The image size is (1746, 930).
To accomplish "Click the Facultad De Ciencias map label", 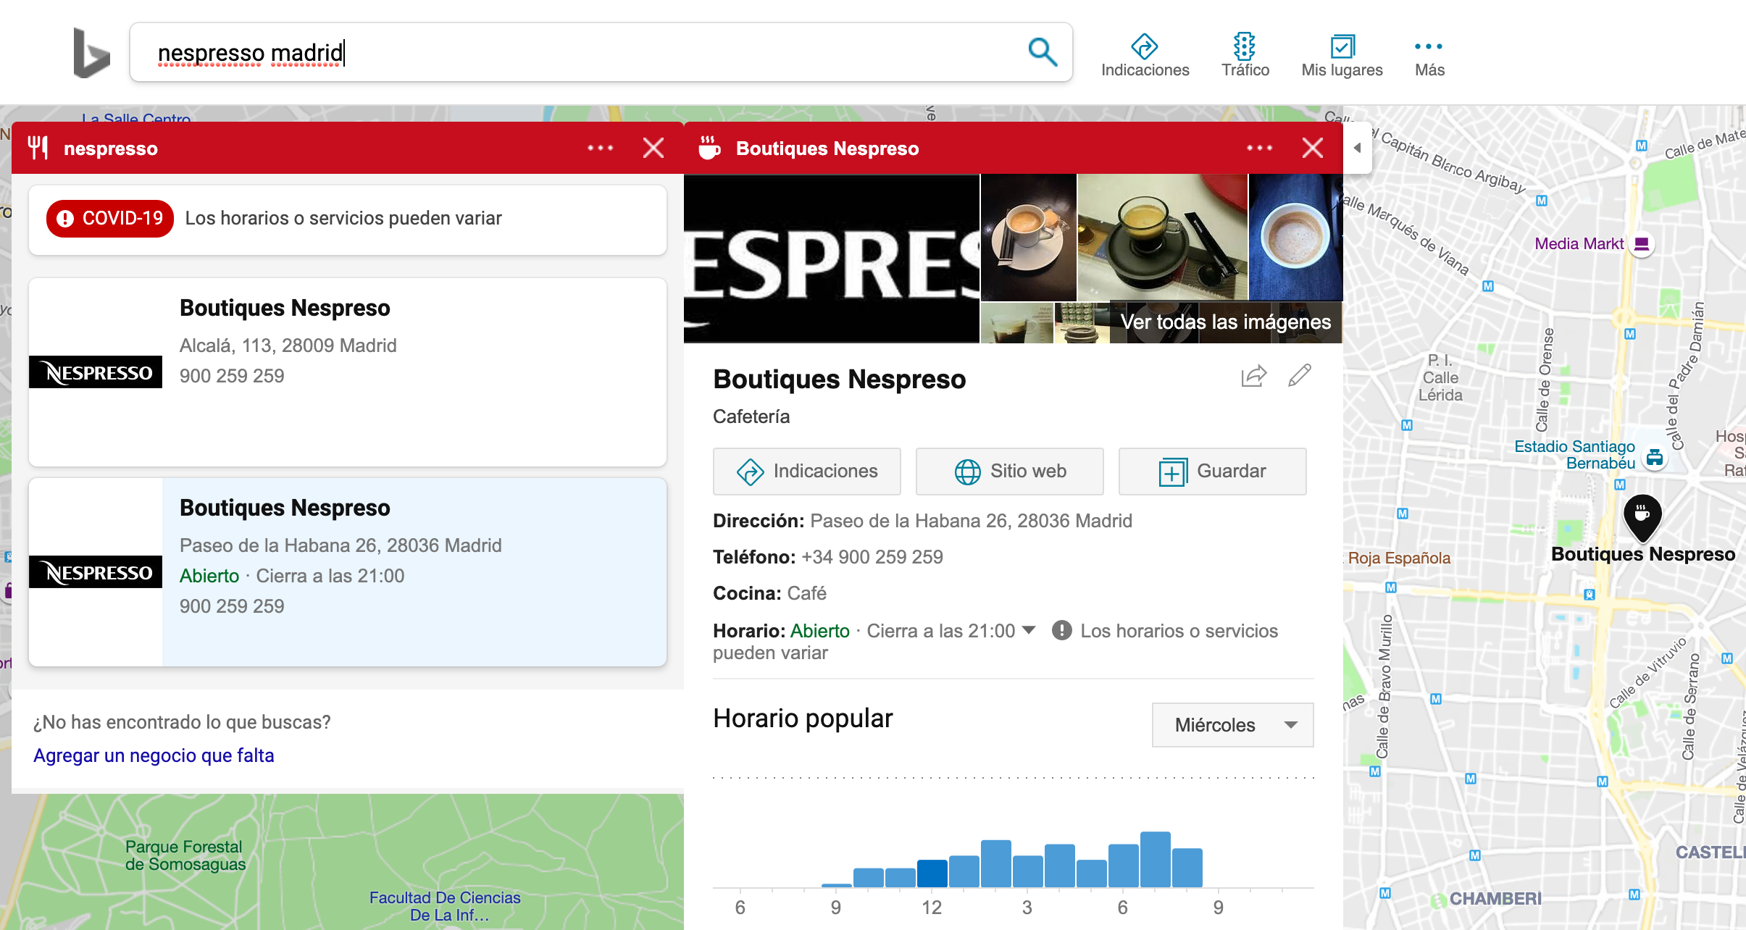I will click(445, 906).
